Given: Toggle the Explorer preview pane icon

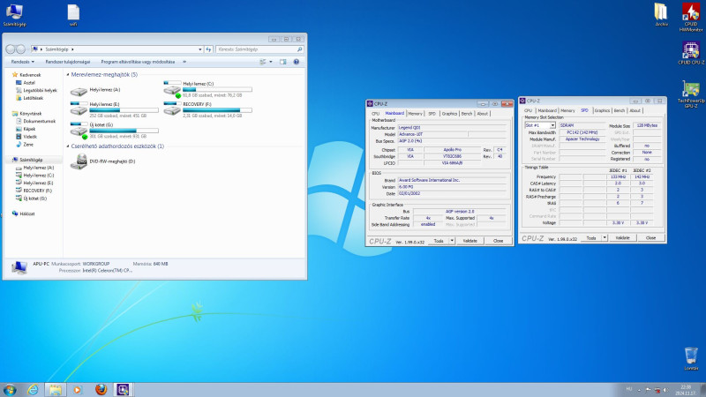Looking at the screenshot, I should 282,62.
